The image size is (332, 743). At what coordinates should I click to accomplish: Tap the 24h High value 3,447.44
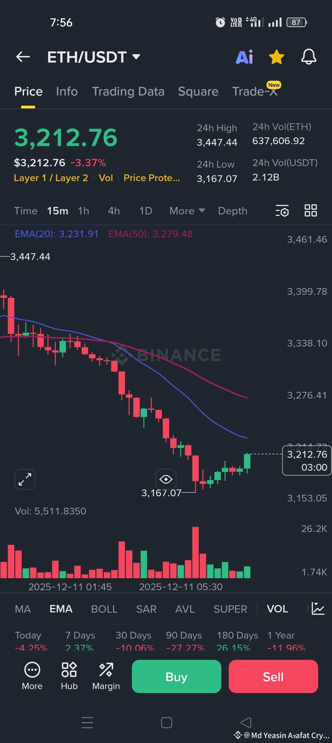tap(217, 142)
